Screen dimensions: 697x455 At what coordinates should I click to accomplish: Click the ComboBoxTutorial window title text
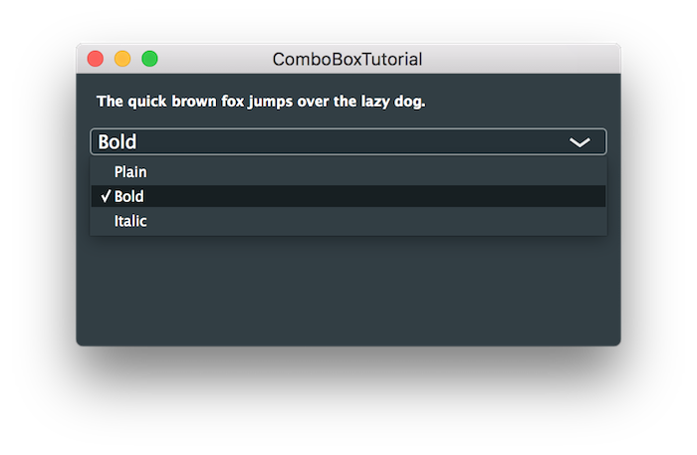click(348, 60)
